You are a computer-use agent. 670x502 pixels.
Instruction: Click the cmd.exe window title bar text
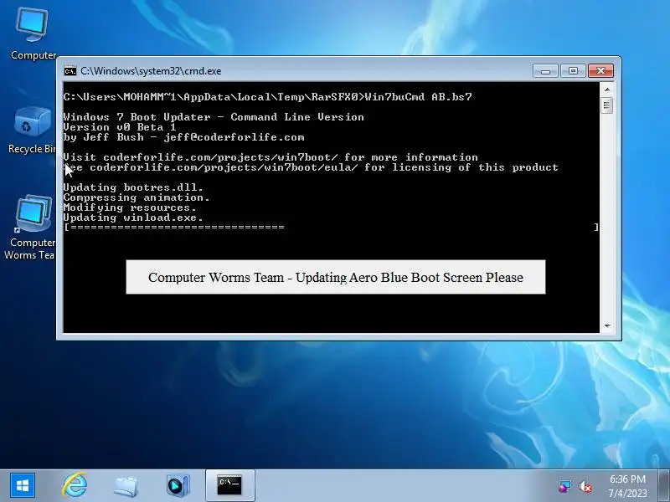tap(151, 71)
